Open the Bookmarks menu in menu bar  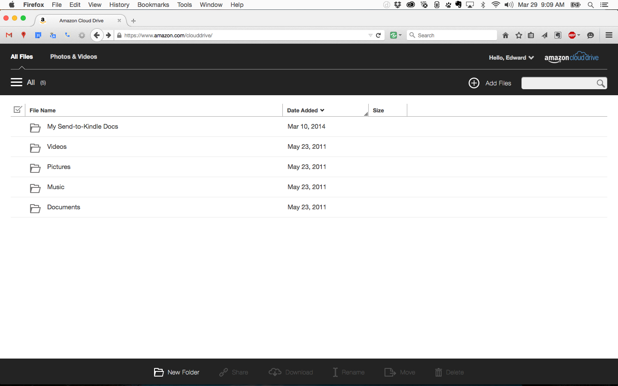153,5
